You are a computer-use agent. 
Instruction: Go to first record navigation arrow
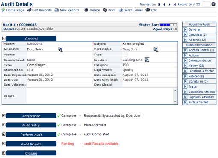click(159, 5)
